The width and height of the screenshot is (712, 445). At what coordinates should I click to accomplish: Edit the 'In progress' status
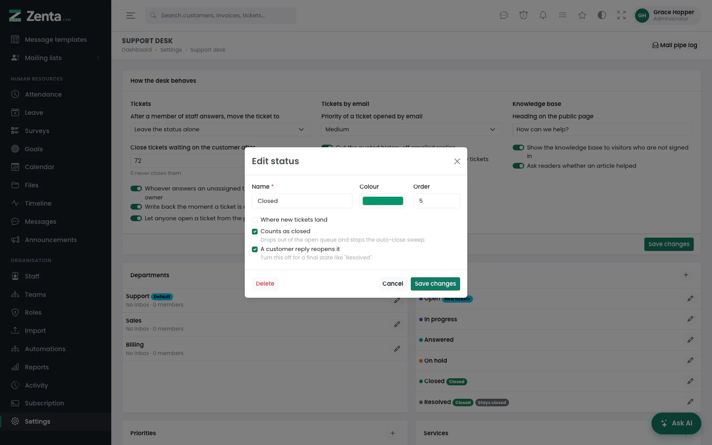coord(690,319)
